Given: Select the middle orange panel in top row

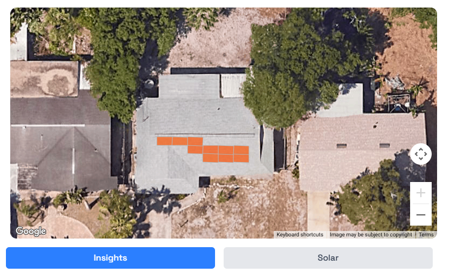Looking at the screenshot, I should tap(180, 141).
